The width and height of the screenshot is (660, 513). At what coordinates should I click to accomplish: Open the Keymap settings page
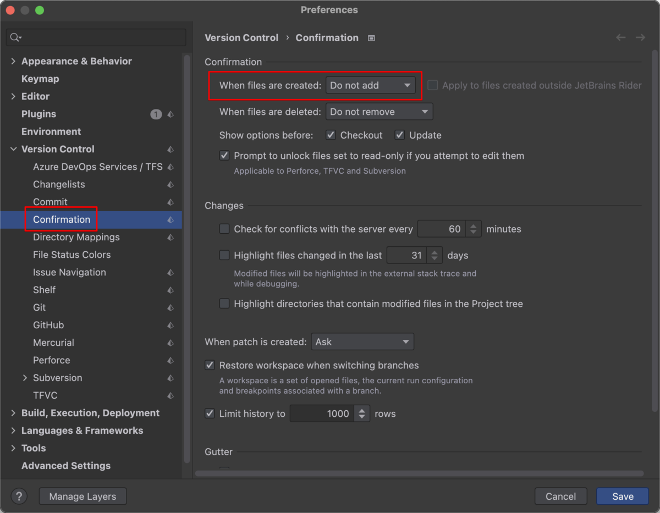[40, 79]
